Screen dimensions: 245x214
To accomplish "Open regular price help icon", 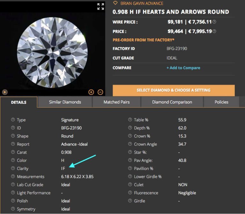I will point(214,31).
